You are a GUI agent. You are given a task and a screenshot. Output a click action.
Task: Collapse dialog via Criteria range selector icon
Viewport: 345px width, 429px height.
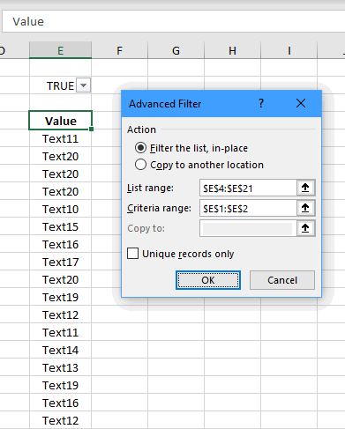tap(305, 208)
